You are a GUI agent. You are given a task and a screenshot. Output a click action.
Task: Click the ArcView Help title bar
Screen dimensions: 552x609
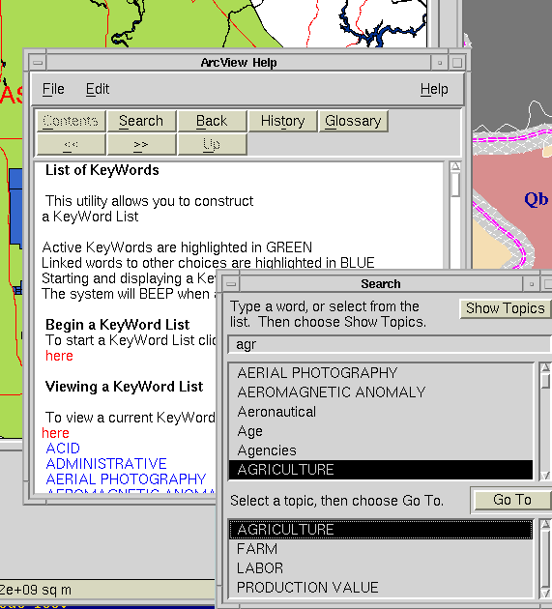pos(239,63)
